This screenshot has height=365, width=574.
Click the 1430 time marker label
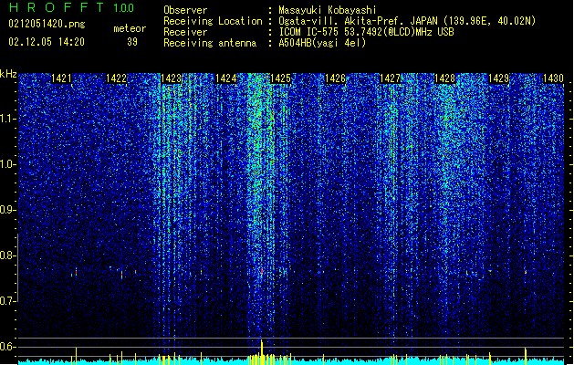coord(554,78)
